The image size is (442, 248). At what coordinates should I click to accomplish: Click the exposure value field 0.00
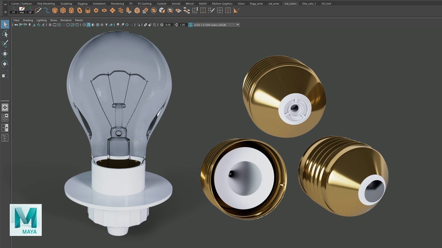click(x=168, y=25)
